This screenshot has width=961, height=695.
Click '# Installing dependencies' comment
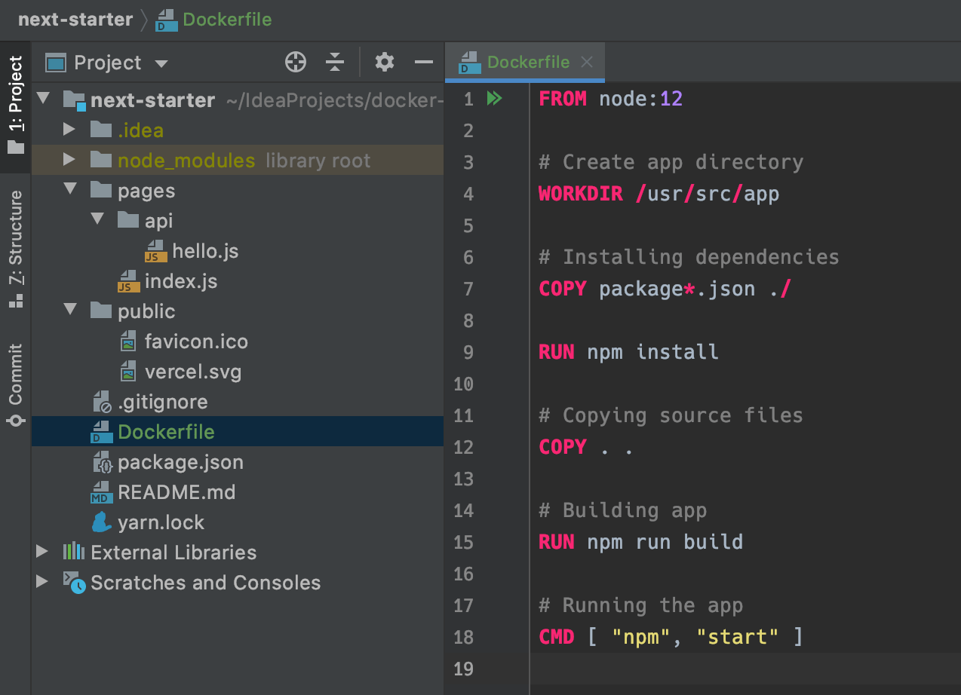click(x=689, y=257)
